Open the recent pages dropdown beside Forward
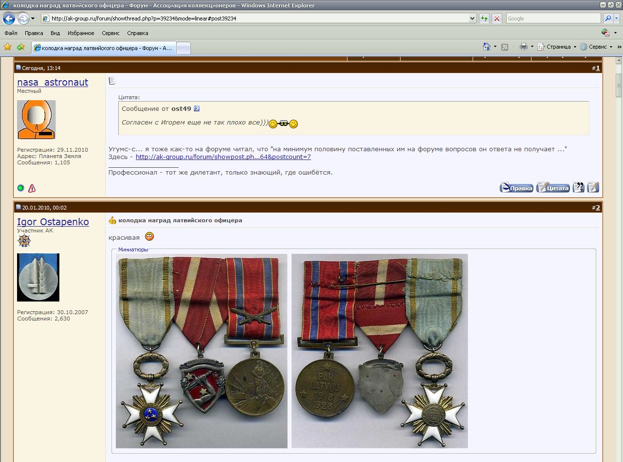 pos(33,19)
